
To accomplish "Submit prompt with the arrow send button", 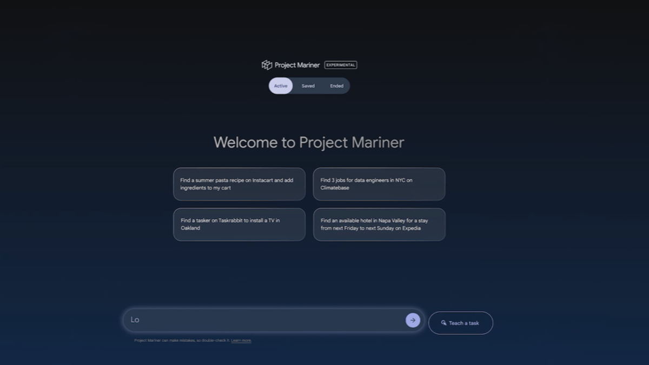I will click(x=413, y=320).
